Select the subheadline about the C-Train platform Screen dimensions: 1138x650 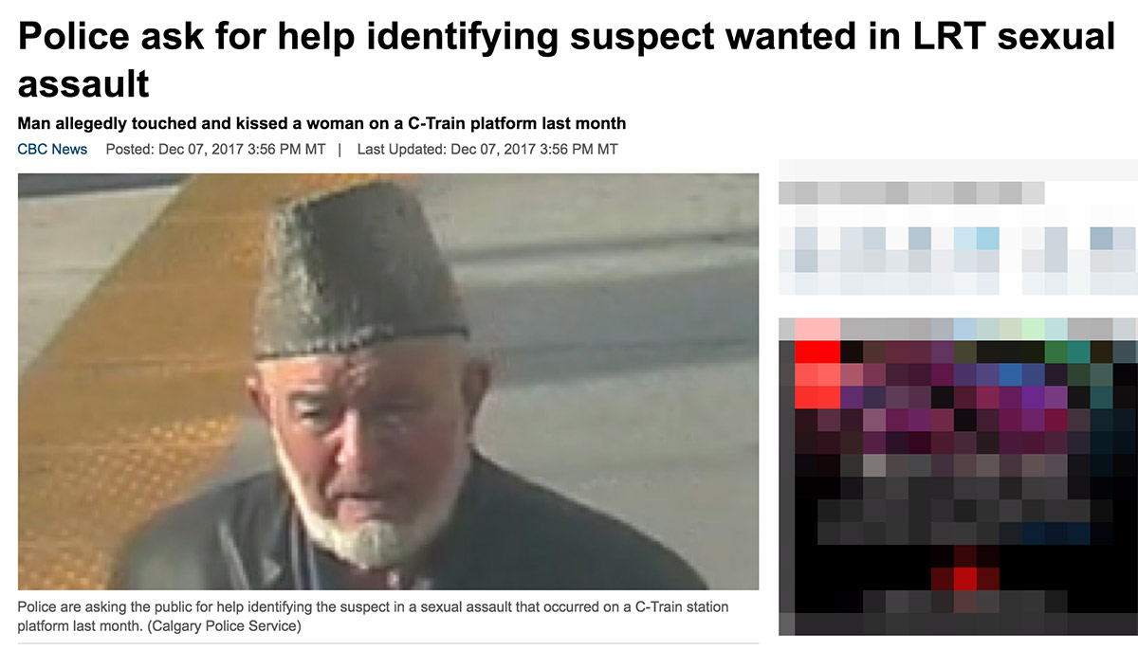click(x=322, y=123)
